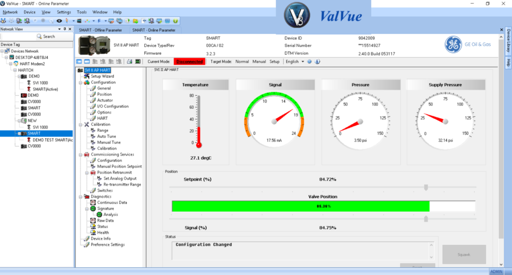Viewport: 512px width, 275px height.
Task: Select Auto Tune under Calibration
Action: click(x=106, y=136)
